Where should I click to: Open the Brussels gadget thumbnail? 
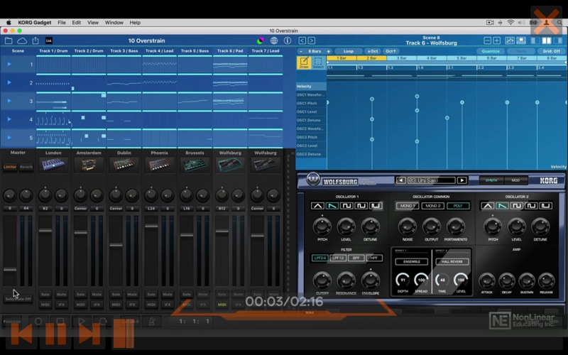coord(195,165)
